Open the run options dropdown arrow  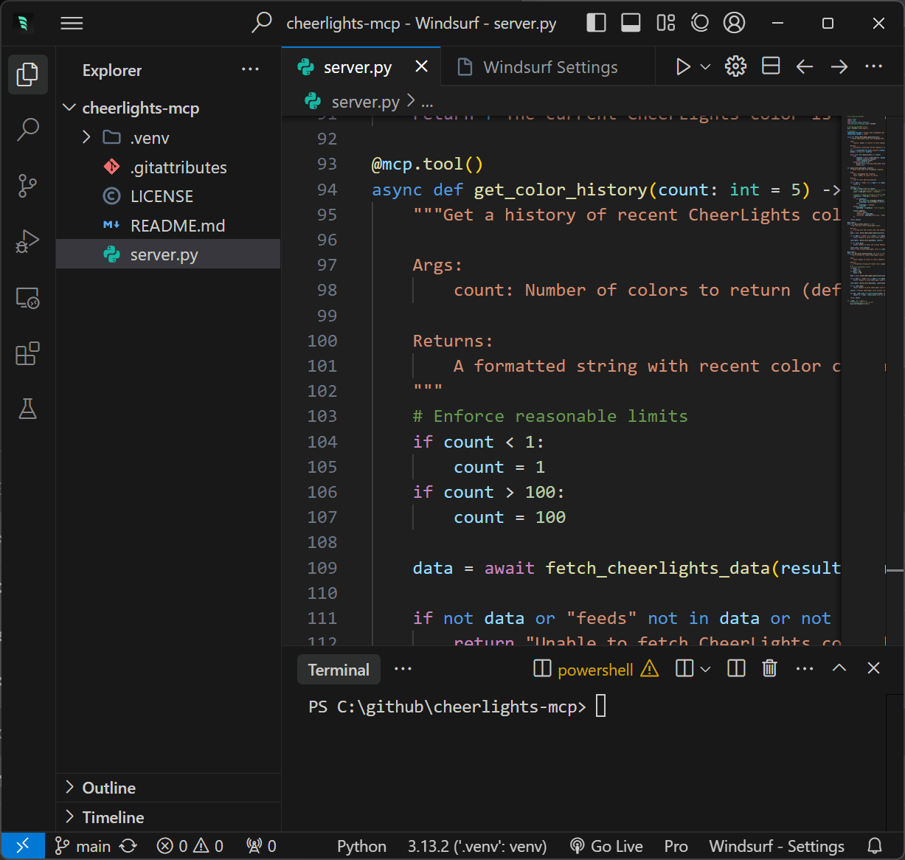click(705, 66)
